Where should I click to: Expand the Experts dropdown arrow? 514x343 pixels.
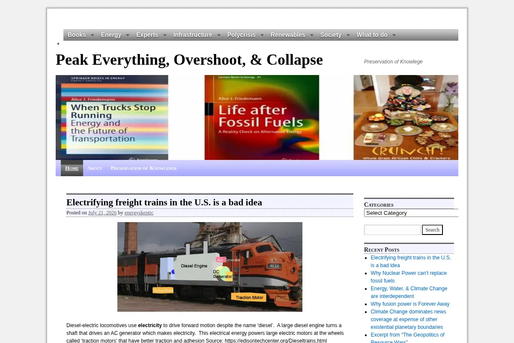[164, 35]
